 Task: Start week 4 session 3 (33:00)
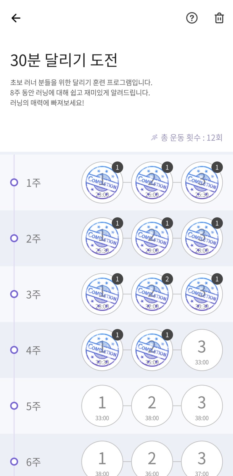(202, 350)
